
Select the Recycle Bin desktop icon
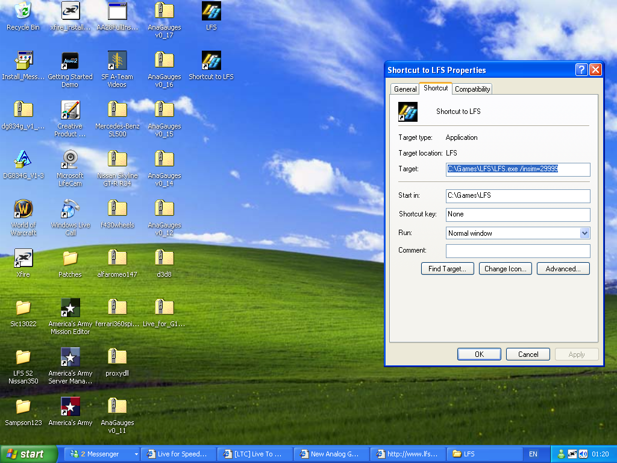[23, 16]
